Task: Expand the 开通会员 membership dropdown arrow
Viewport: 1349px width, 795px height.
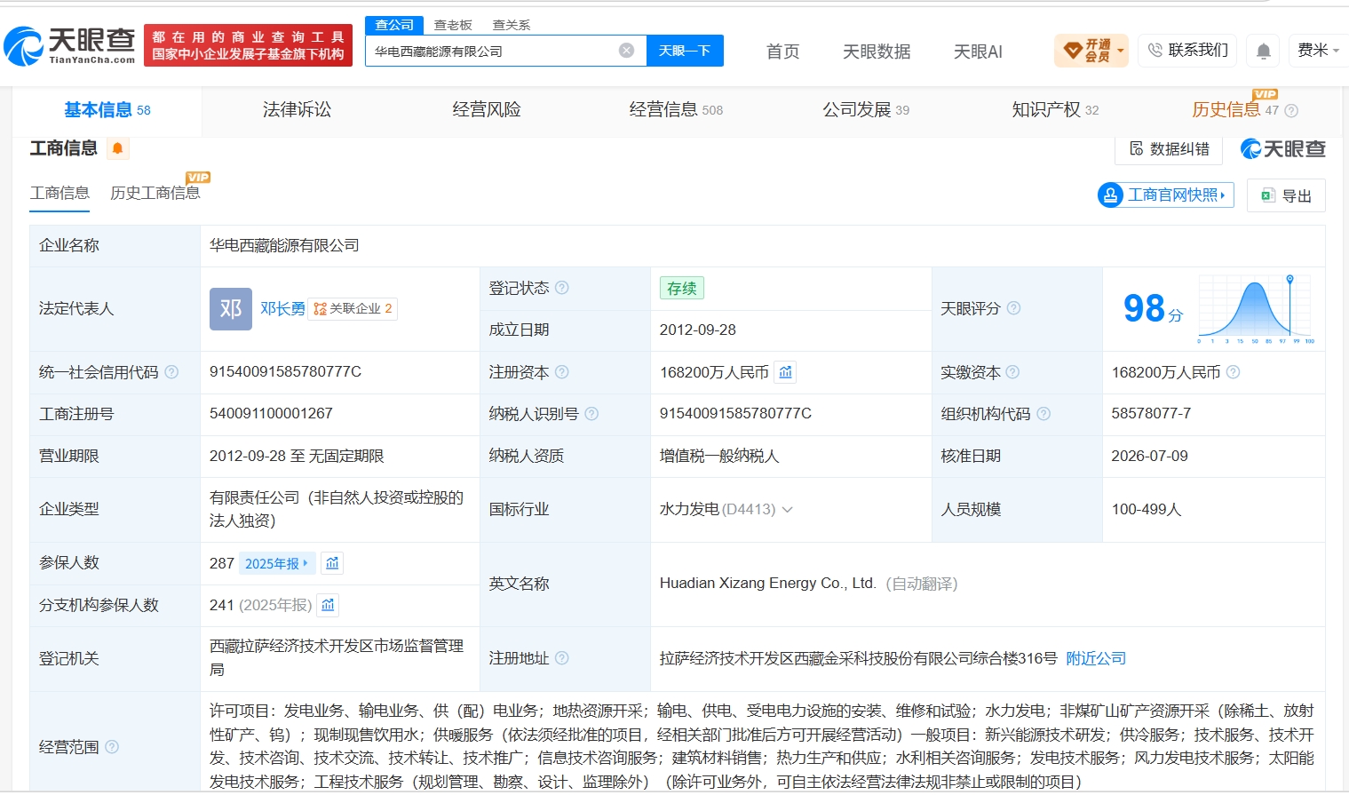Action: click(1121, 51)
